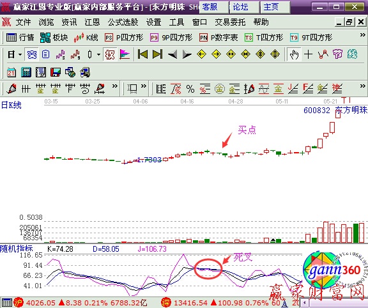The image size is (368, 308).
Task: Click the yellow diamond left-arrow icon
Action: (201, 54)
